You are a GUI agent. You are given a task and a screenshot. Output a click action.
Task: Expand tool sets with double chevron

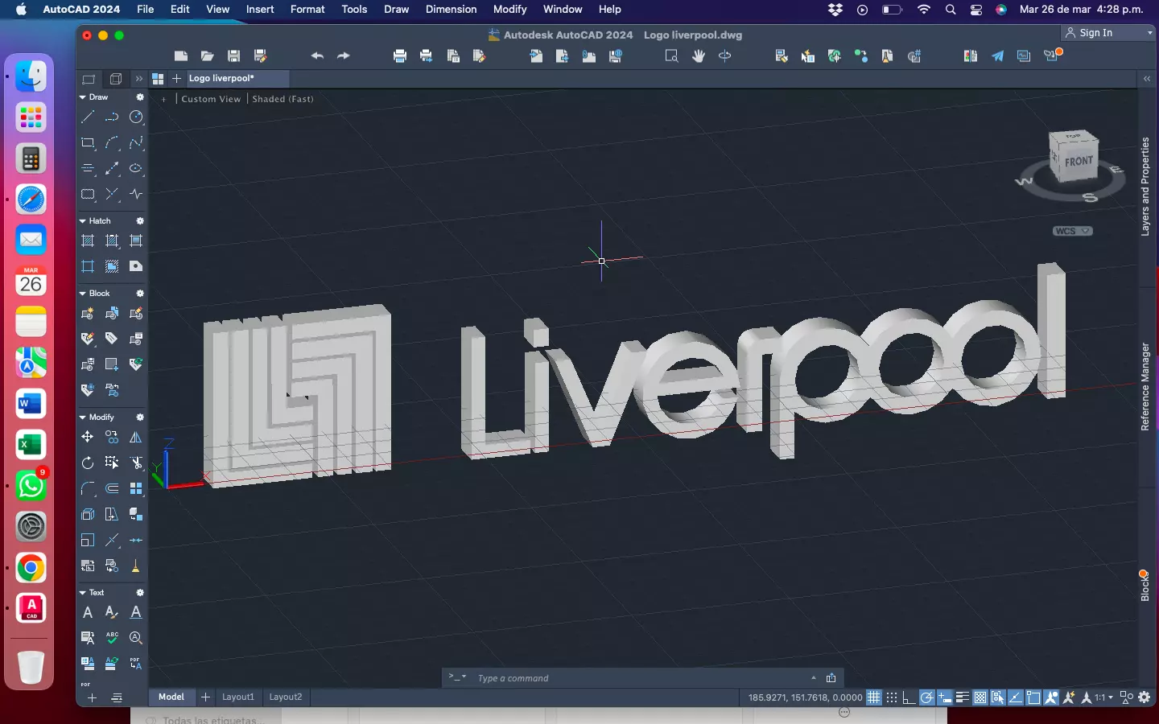[138, 79]
